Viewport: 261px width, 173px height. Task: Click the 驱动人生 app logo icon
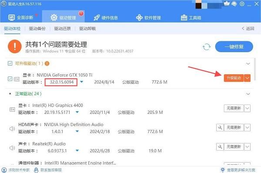coord(3,4)
